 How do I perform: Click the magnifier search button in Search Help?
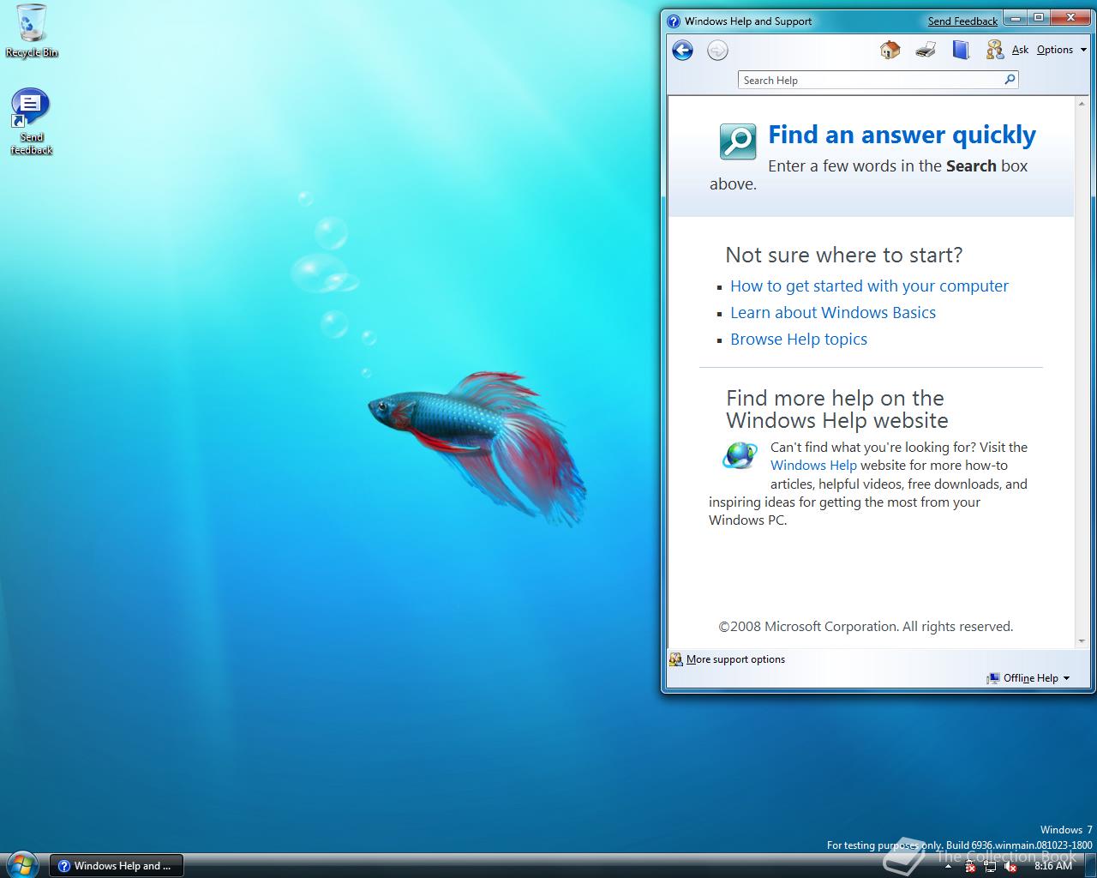coord(1010,80)
